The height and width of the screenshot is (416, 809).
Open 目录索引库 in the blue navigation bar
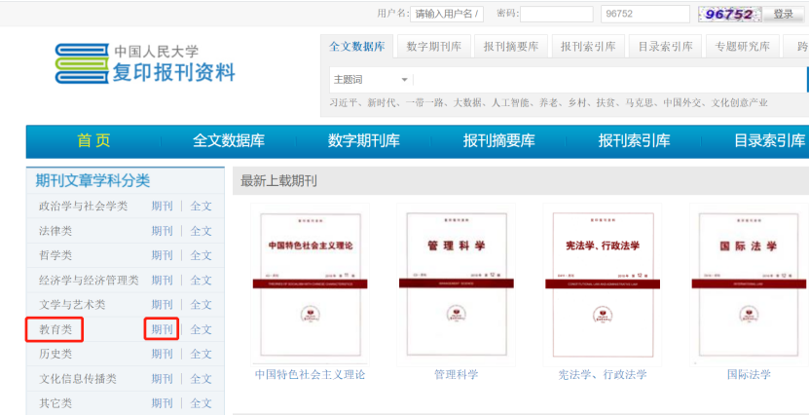pyautogui.click(x=769, y=141)
